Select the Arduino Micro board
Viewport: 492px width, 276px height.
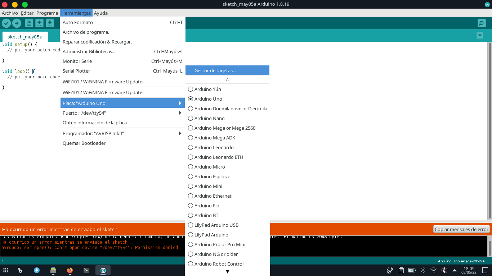pos(227,167)
